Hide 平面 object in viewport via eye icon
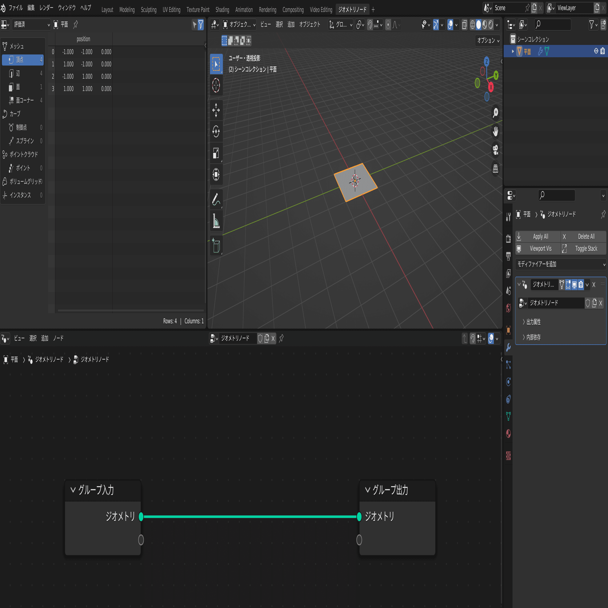The image size is (608, 608). (596, 51)
